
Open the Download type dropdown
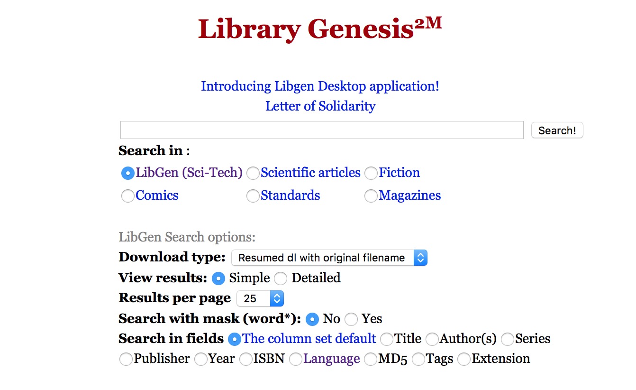(329, 258)
